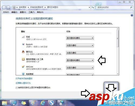The width and height of the screenshot is (135, 106).
Task: Click the 图标 column header
Action: point(23,31)
